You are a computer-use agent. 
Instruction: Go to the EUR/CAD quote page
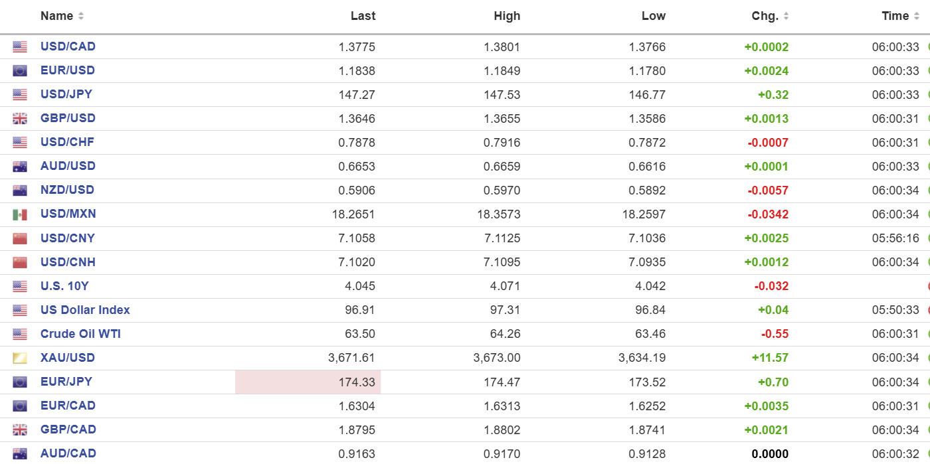pyautogui.click(x=68, y=405)
